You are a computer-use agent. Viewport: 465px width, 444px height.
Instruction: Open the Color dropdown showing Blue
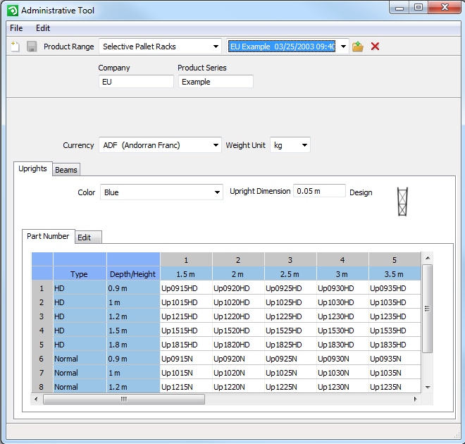point(161,192)
